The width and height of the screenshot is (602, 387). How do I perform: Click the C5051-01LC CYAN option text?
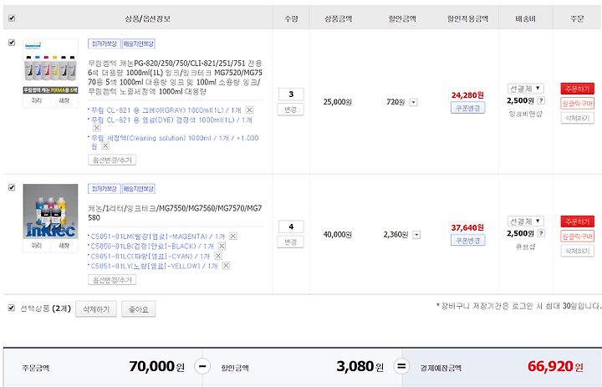pos(150,256)
